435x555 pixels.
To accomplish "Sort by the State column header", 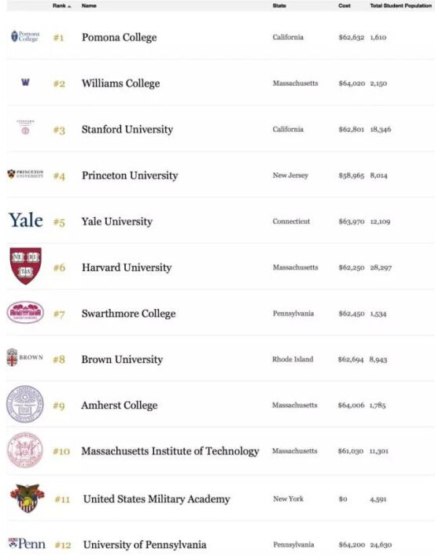I will click(279, 6).
